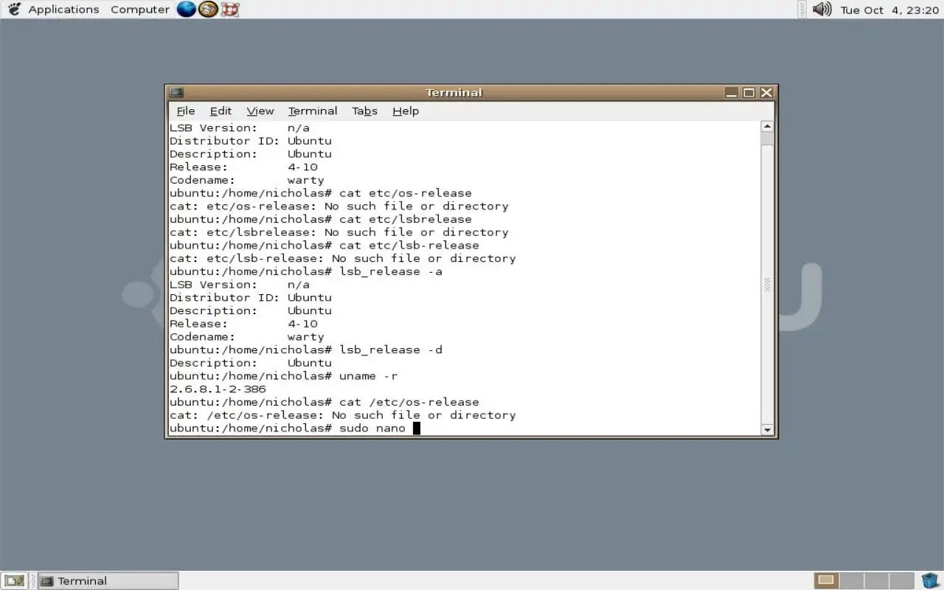Open the Computer menu in the top panel
944x590 pixels.
(139, 10)
